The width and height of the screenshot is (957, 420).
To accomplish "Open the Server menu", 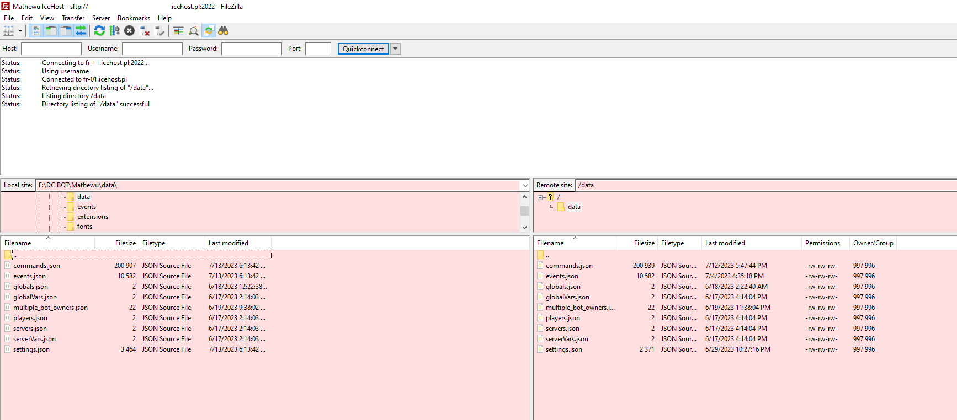I will coord(101,18).
